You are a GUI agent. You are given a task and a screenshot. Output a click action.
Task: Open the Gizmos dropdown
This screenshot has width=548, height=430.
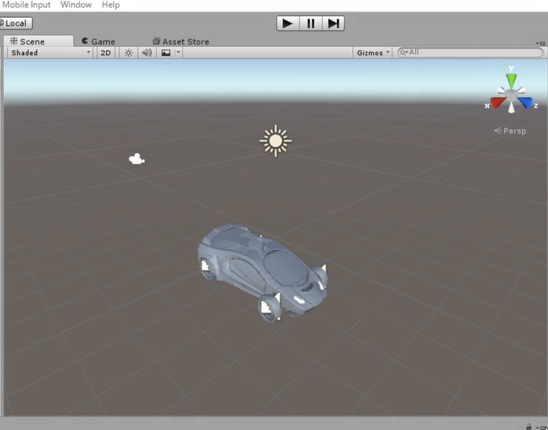(372, 53)
